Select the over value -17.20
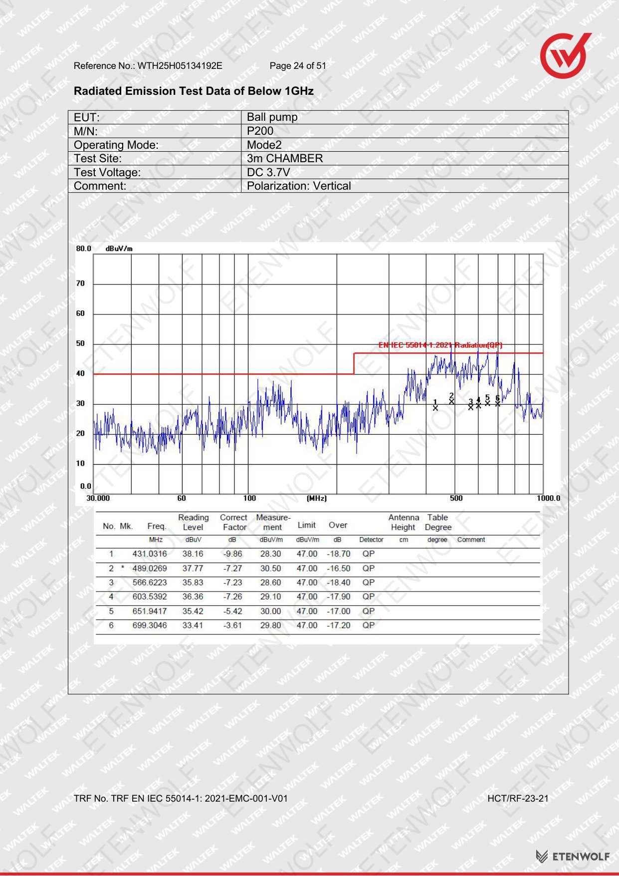Image resolution: width=619 pixels, height=876 pixels. pos(339,625)
